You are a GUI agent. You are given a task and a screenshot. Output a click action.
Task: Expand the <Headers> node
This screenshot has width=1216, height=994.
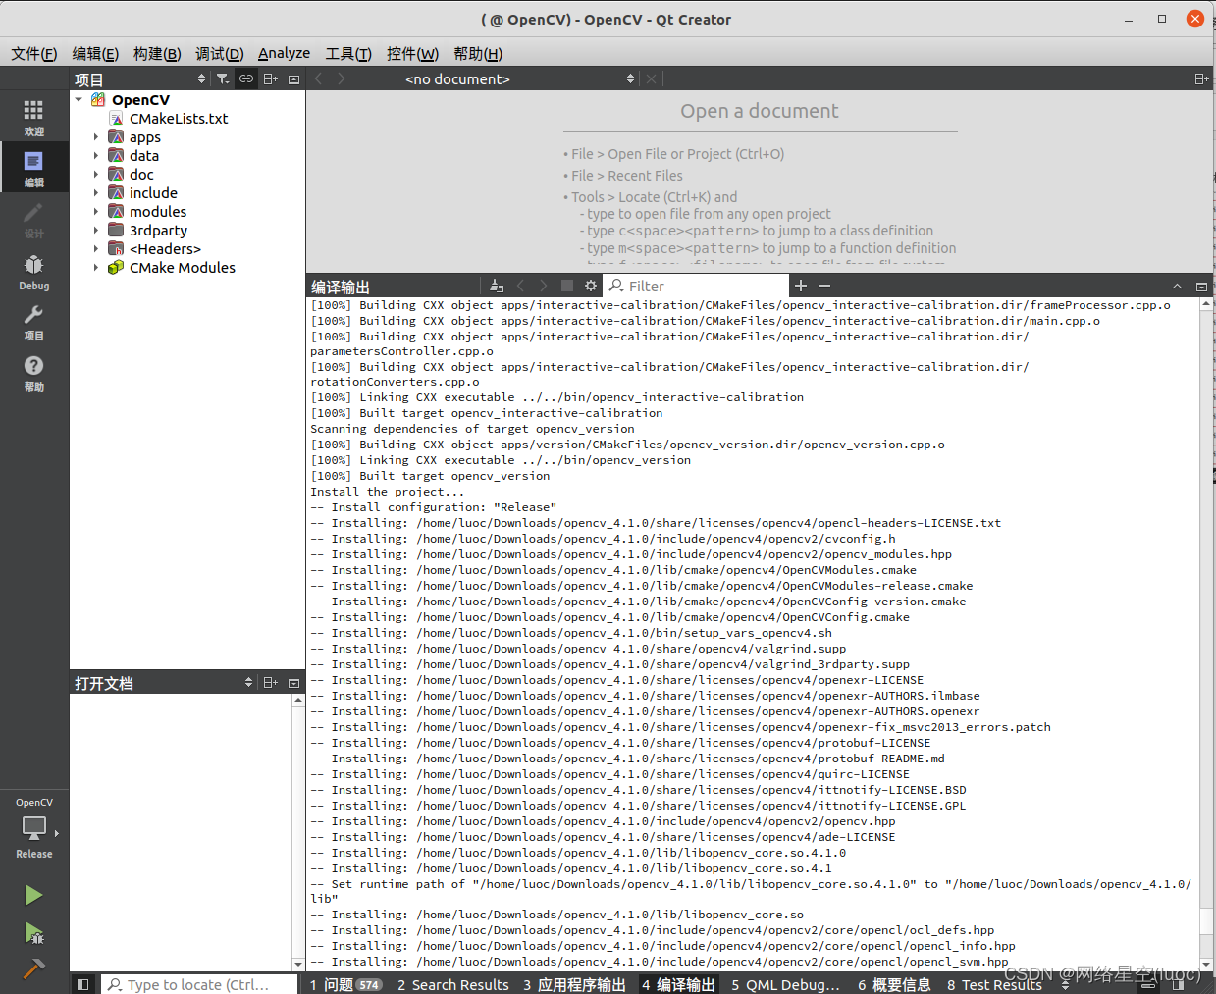96,248
